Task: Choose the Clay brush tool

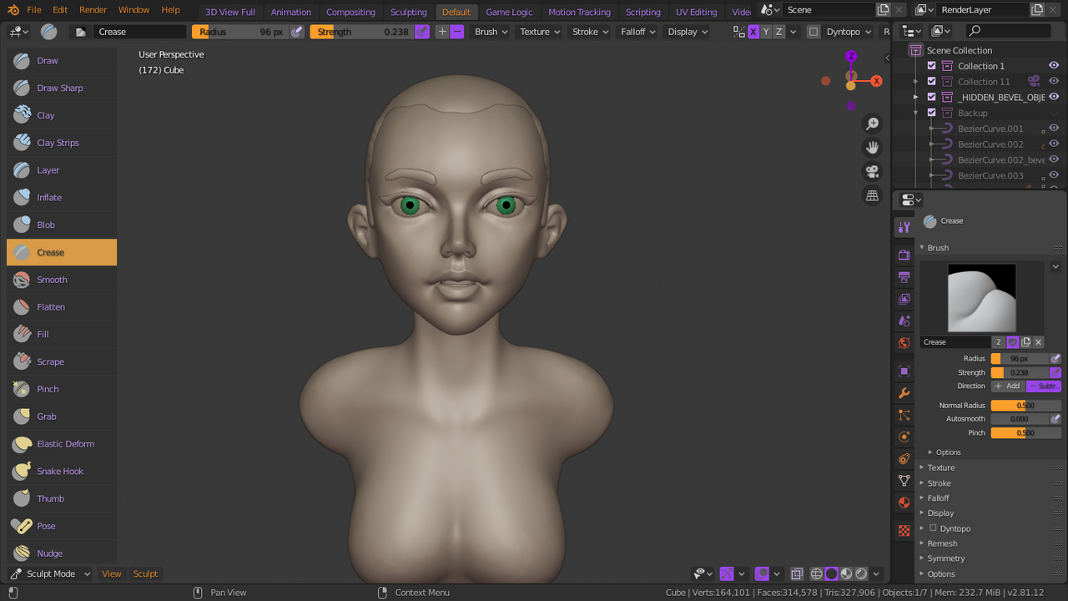Action: coord(62,115)
